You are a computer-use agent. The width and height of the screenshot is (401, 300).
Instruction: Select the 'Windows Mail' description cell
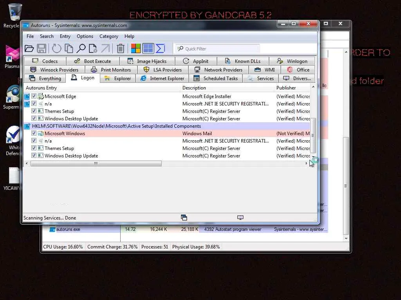(x=197, y=134)
